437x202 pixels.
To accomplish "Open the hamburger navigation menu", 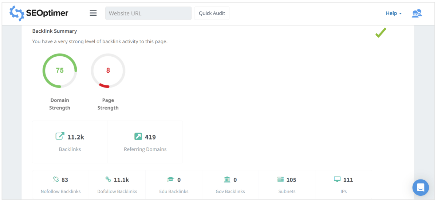I will pos(93,13).
